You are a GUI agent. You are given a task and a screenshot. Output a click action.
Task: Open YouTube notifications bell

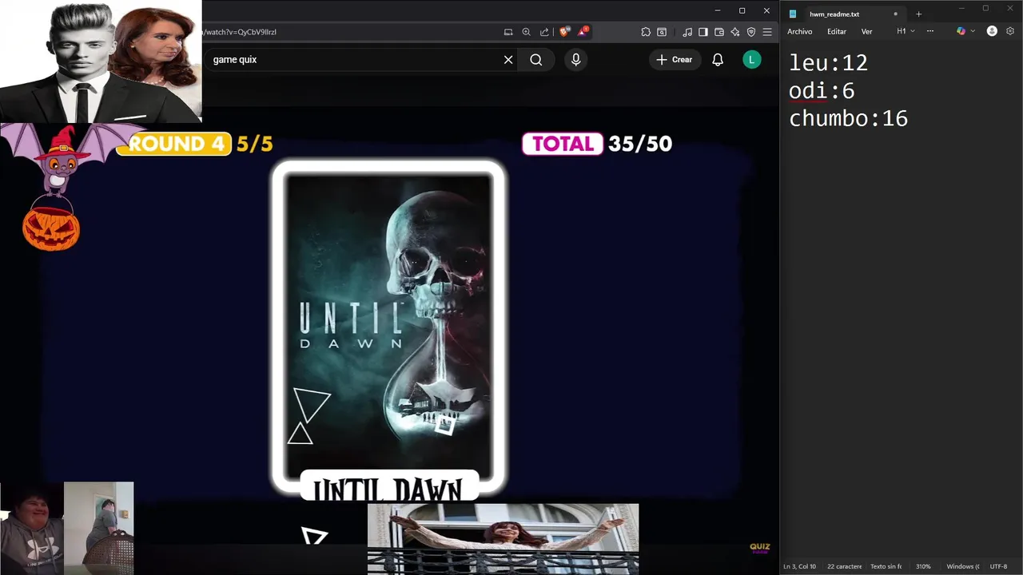[718, 60]
